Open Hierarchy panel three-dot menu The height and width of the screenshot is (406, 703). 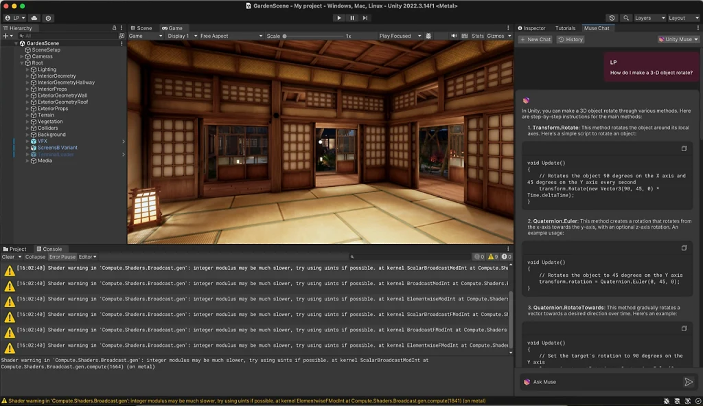click(x=122, y=27)
